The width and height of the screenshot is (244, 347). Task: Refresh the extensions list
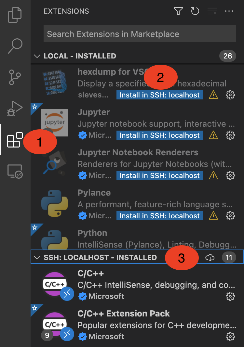point(195,11)
